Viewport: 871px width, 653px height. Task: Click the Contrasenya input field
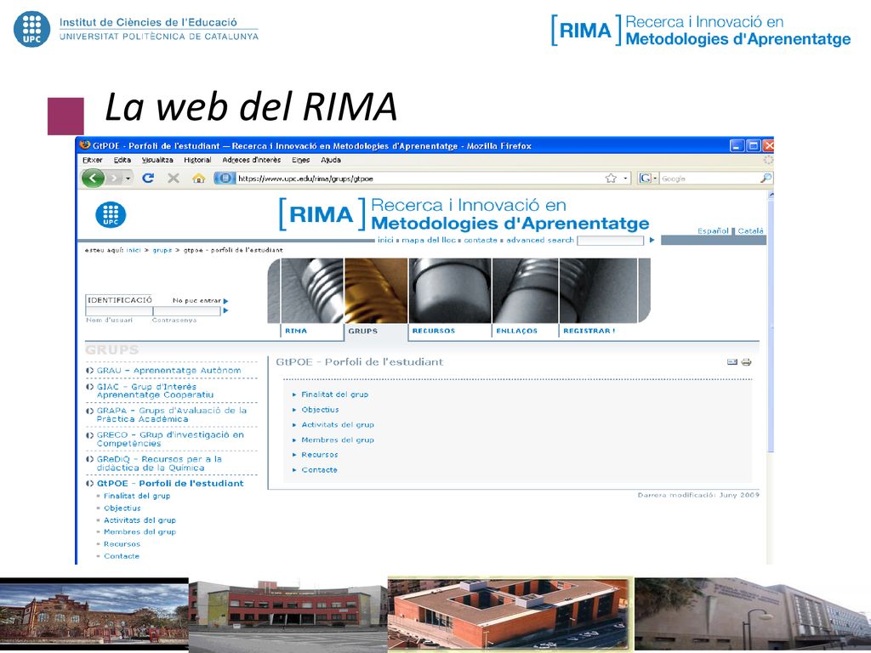point(186,311)
